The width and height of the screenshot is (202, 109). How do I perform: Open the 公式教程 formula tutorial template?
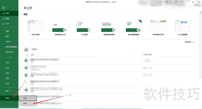85,28
